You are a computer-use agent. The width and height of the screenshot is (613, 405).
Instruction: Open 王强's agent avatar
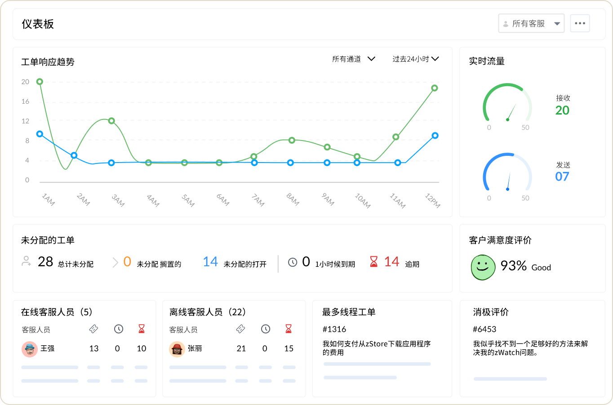coord(29,348)
